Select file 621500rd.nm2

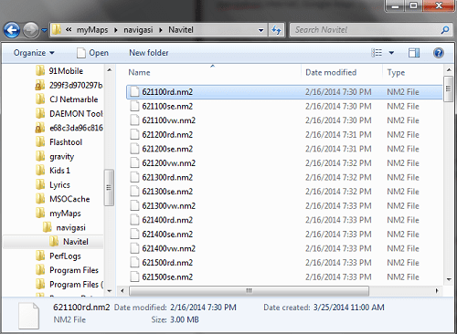click(284, 263)
